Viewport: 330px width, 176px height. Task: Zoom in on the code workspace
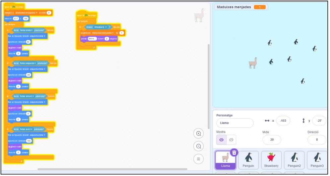coord(199,134)
